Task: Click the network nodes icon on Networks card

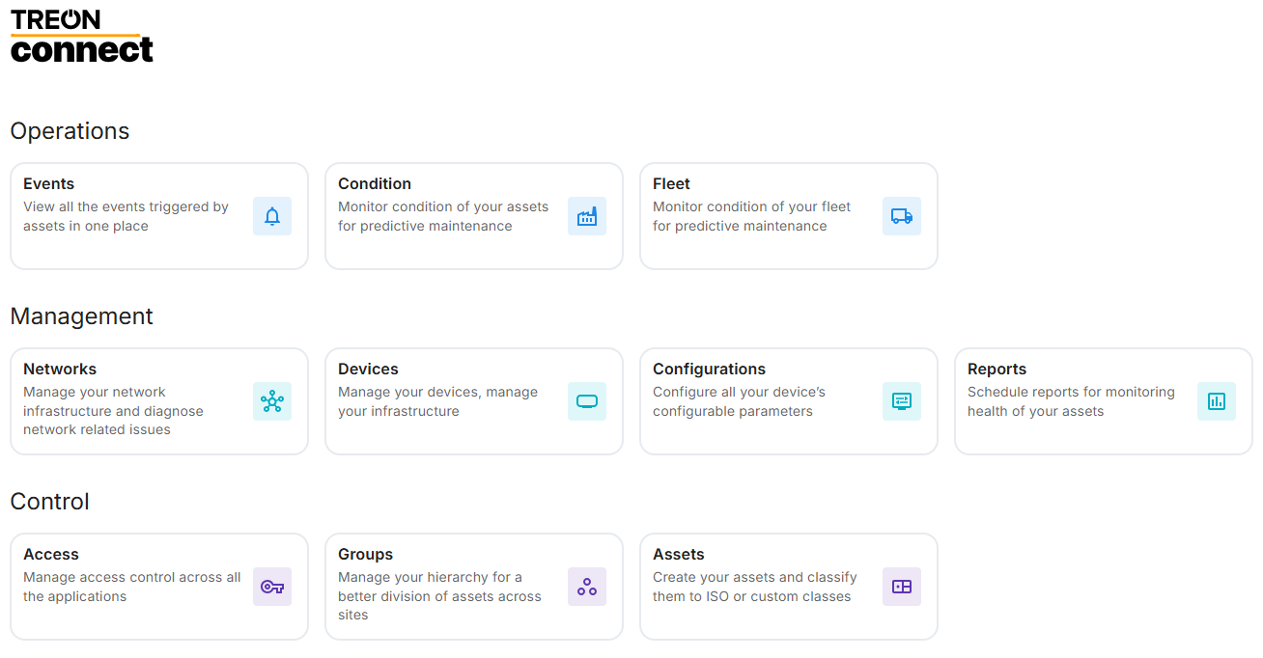Action: (272, 401)
